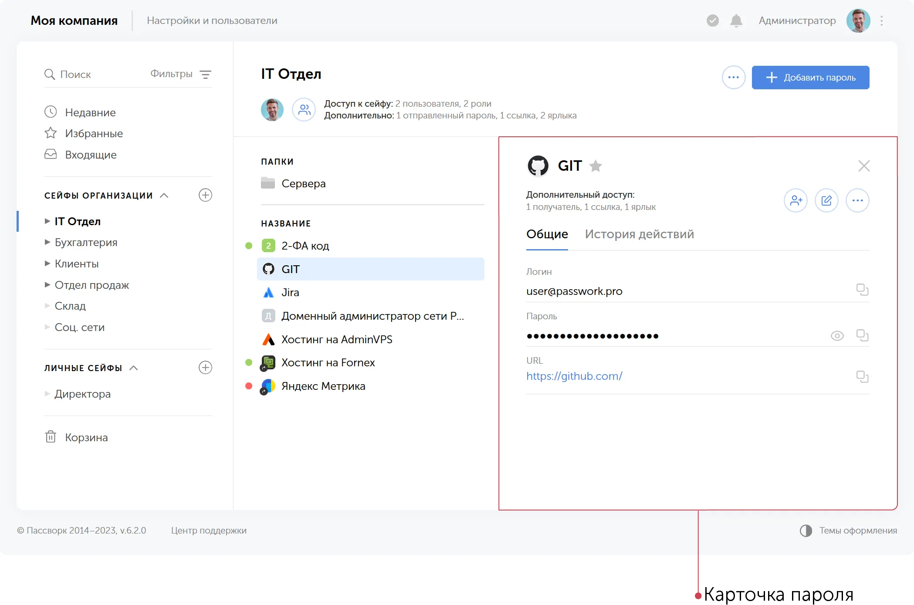
Task: Click the edit pencil icon for GIT
Action: 826,200
